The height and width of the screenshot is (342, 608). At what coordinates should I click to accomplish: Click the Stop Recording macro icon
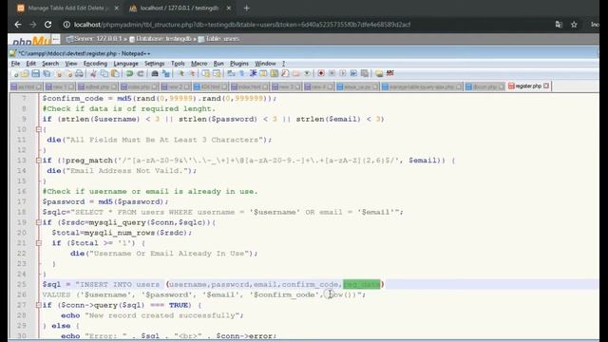332,73
